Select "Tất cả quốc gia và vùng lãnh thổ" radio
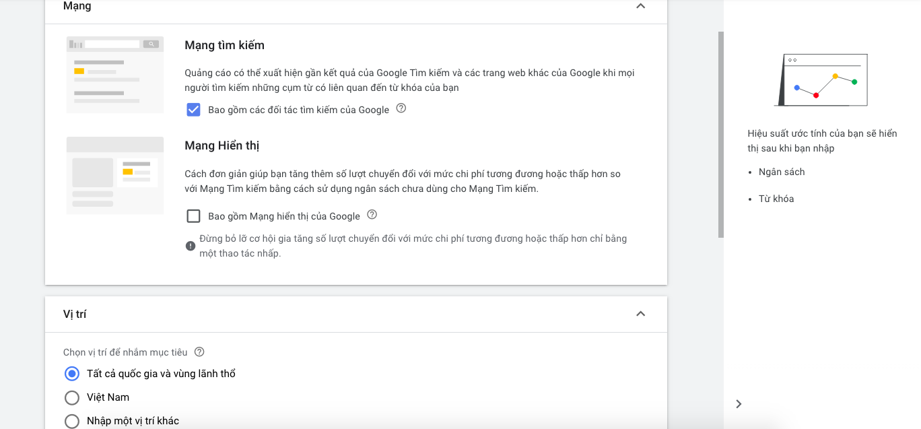This screenshot has width=921, height=429. (71, 374)
